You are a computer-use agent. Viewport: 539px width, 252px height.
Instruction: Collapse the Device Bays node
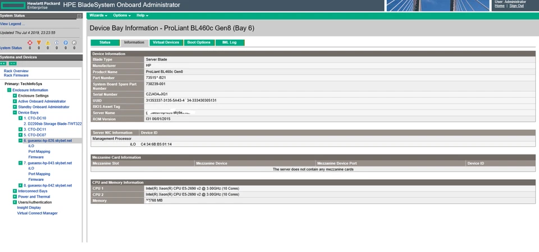pos(15,113)
